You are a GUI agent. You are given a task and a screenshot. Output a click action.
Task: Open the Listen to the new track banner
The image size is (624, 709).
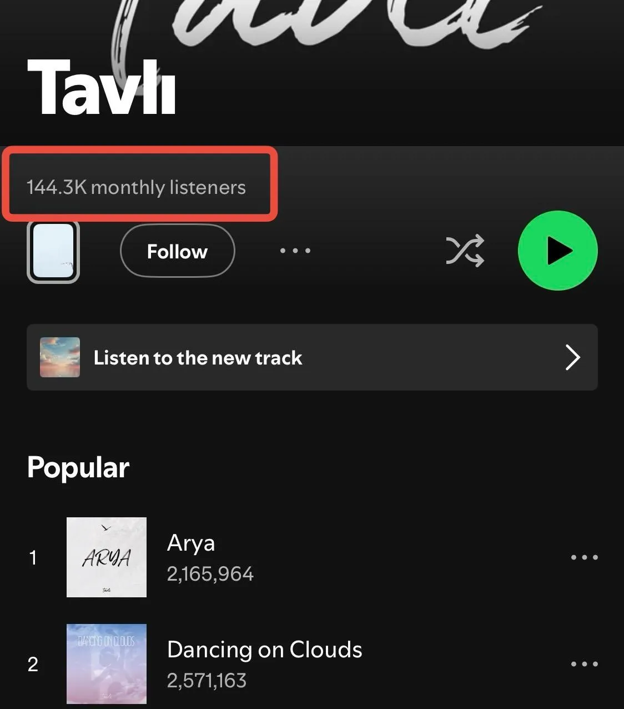[x=312, y=357]
